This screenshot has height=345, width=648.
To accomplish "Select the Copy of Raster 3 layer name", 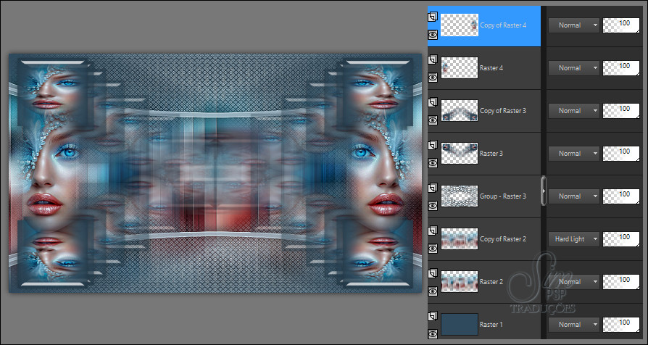I will click(x=503, y=111).
